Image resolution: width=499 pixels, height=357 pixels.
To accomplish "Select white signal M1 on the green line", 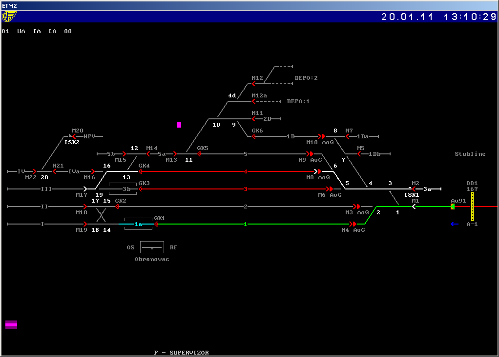I will [x=414, y=207].
